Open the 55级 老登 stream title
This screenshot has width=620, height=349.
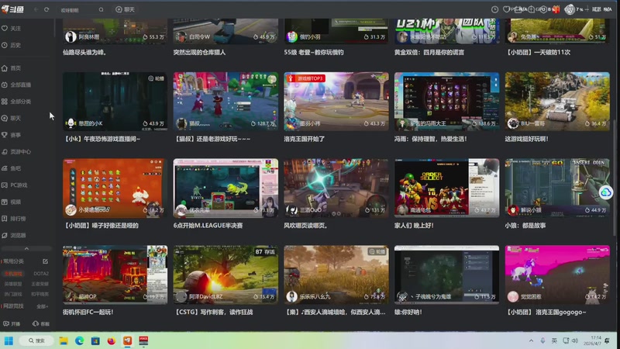pyautogui.click(x=314, y=52)
